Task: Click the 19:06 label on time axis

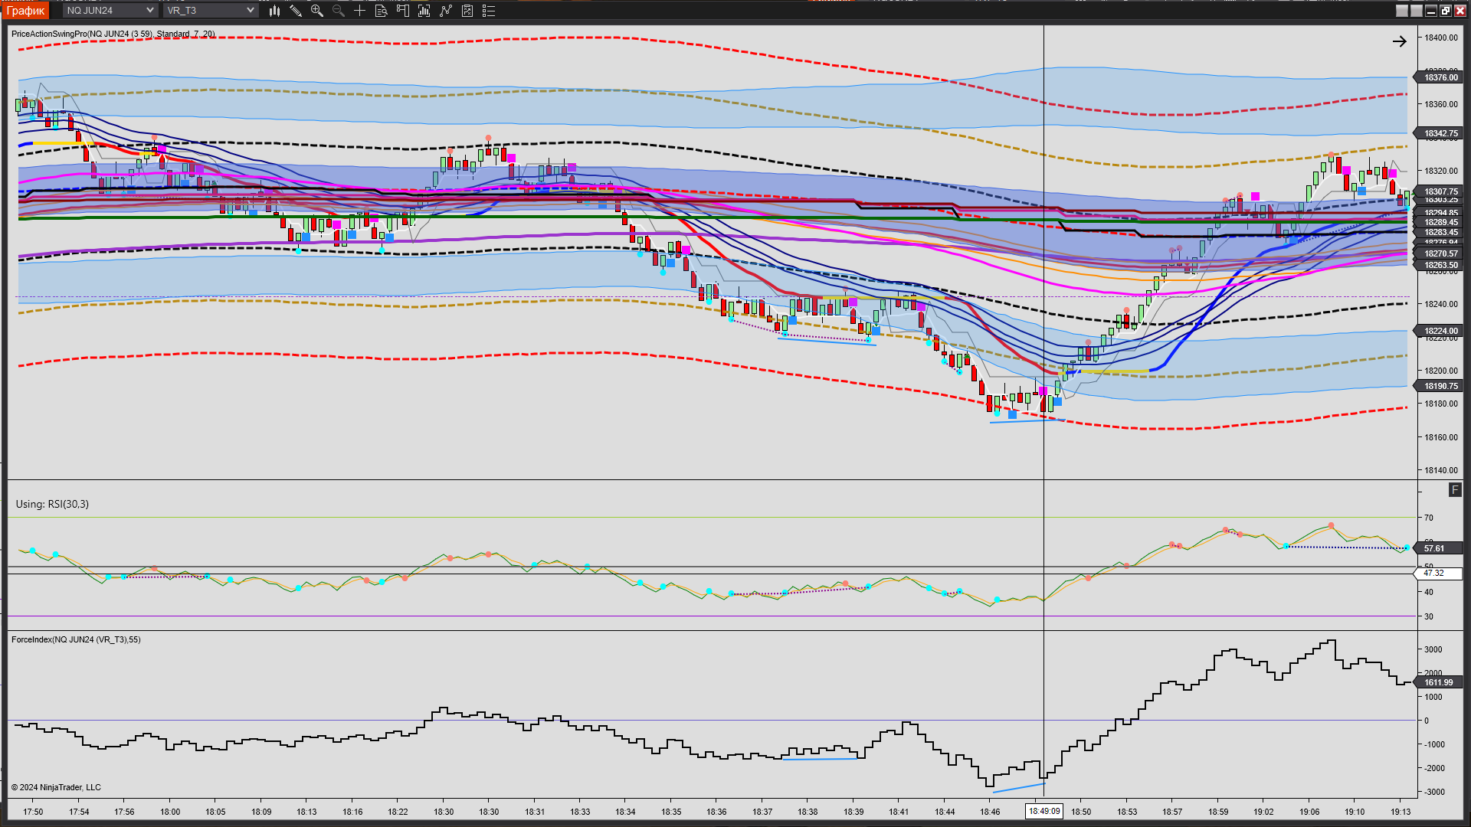Action: tap(1309, 812)
